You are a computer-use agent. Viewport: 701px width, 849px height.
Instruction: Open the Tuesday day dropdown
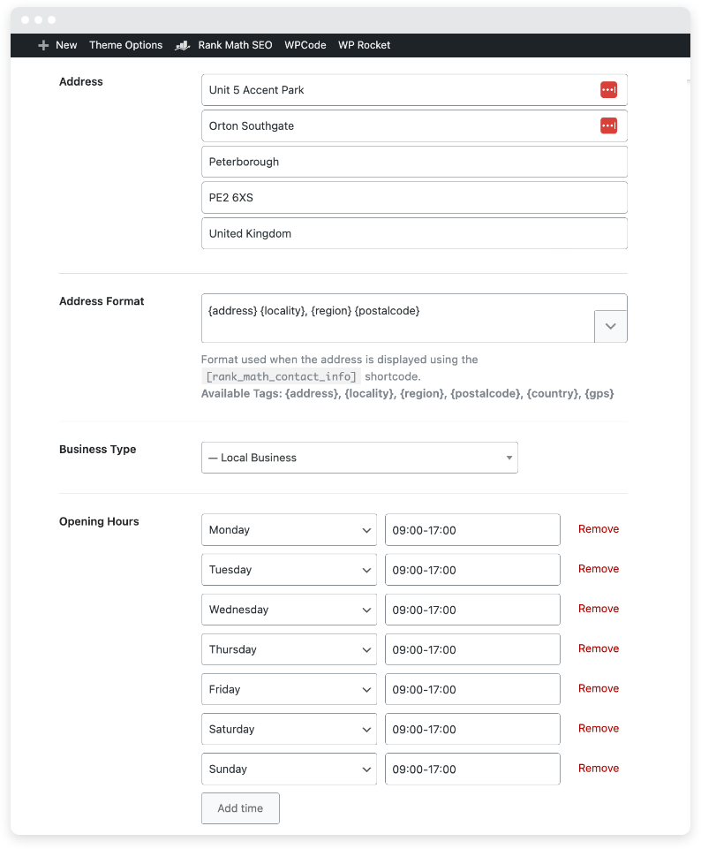289,570
